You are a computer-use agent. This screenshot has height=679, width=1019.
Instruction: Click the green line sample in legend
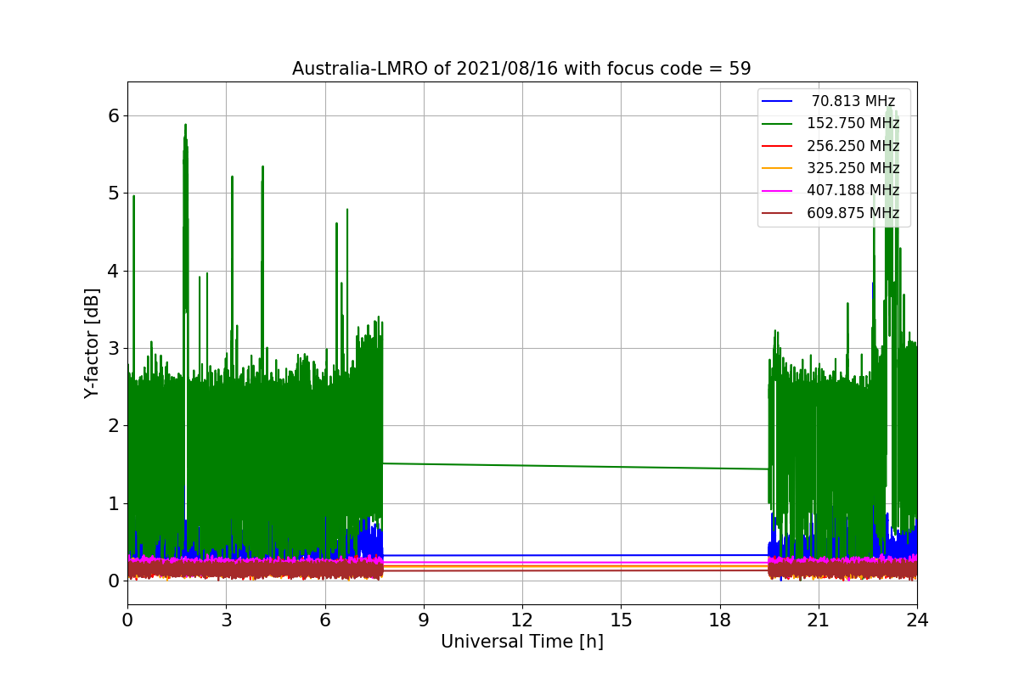[x=777, y=124]
